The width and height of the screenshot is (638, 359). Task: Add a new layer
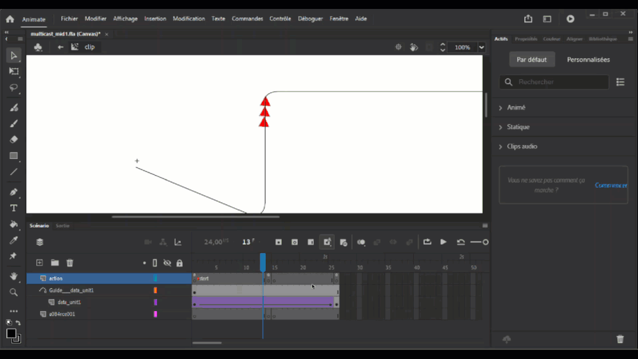40,263
